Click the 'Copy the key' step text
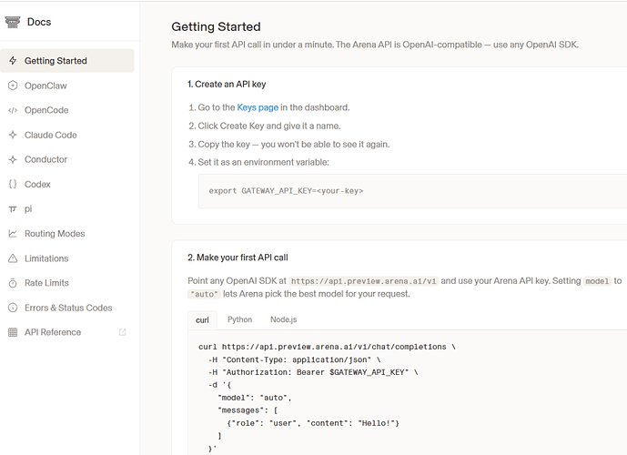 click(294, 145)
